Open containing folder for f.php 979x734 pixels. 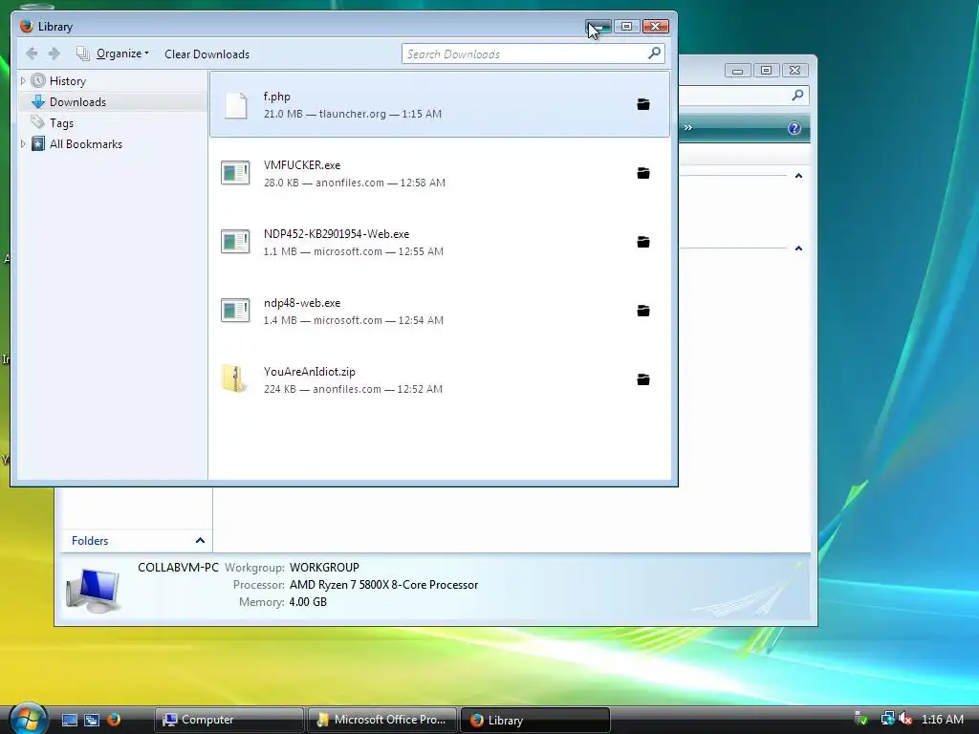[643, 104]
